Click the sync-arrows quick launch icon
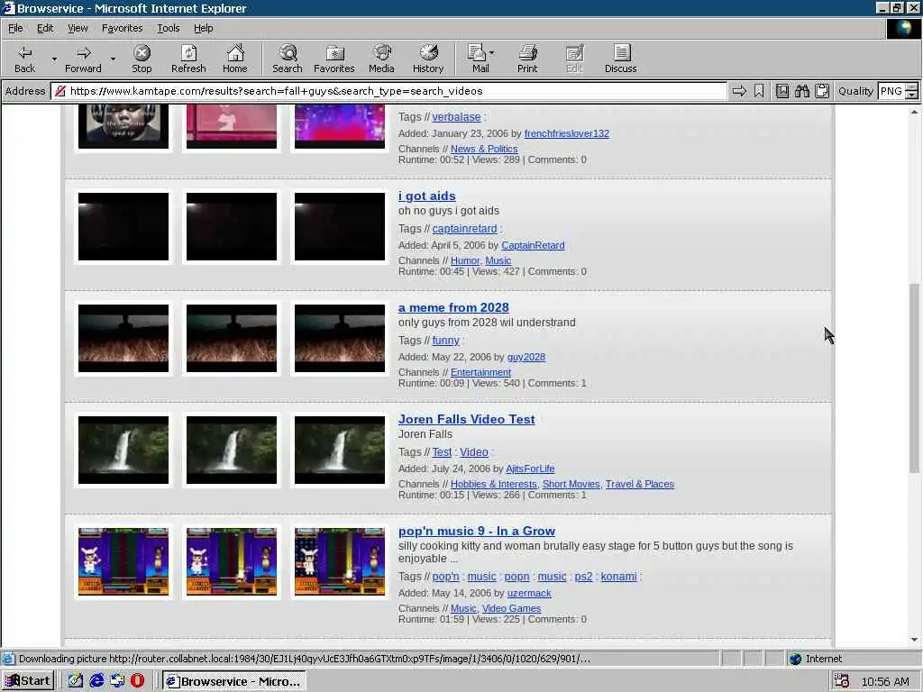Screen dimensions: 923x692 [x=117, y=681]
